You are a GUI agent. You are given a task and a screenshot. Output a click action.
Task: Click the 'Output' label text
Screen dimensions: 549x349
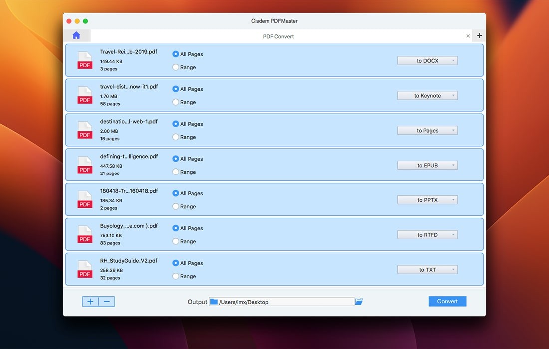click(x=197, y=302)
